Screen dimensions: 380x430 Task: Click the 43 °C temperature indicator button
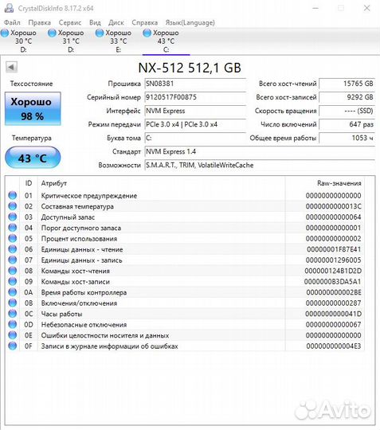[33, 158]
